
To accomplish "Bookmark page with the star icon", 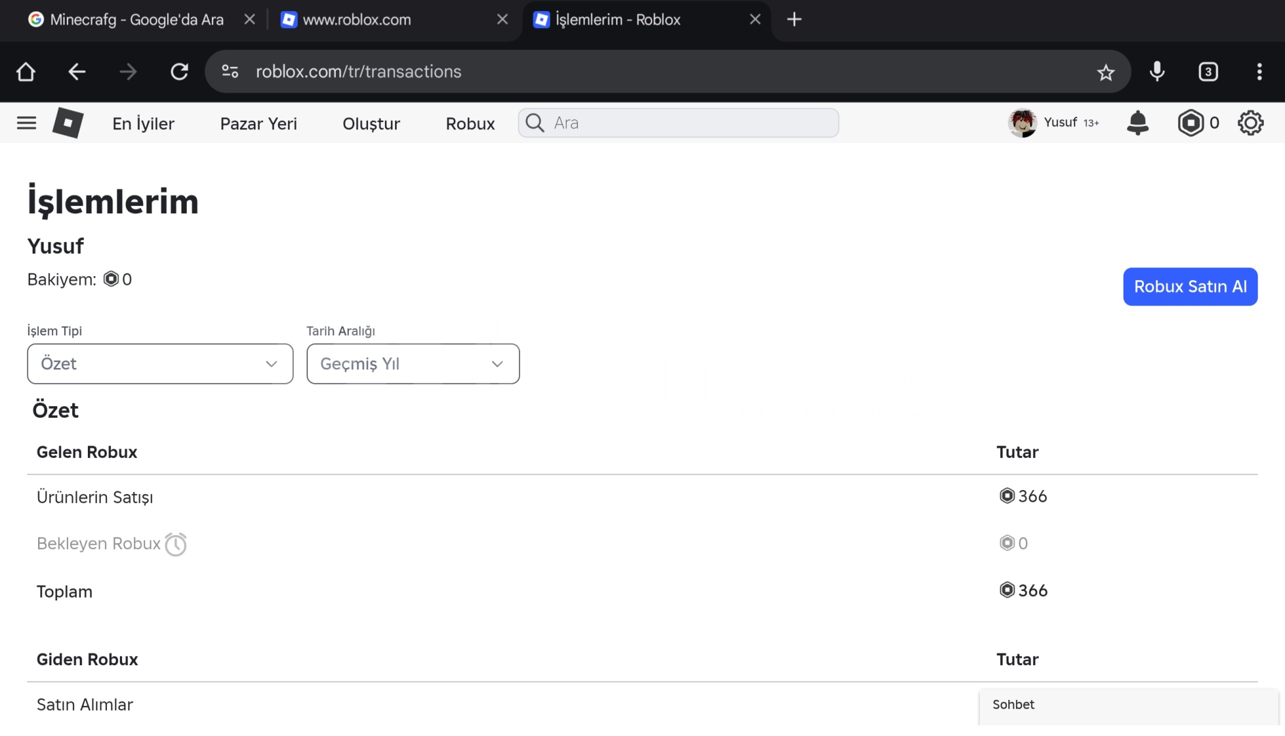I will (x=1106, y=72).
